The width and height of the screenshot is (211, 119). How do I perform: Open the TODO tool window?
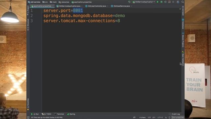point(46,114)
